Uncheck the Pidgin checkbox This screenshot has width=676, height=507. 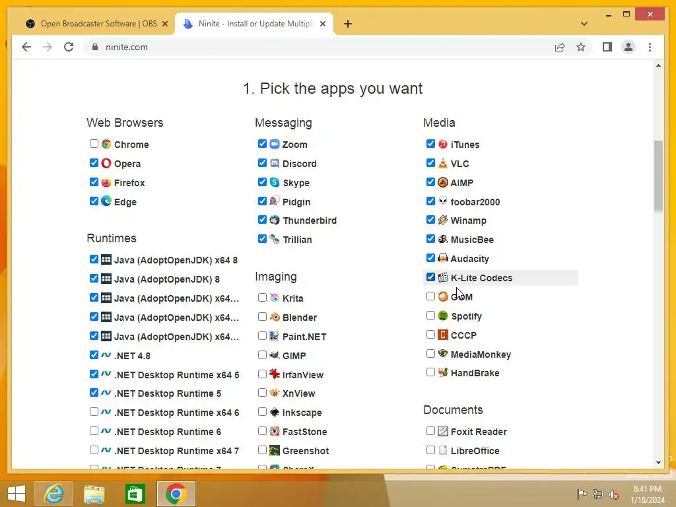(262, 201)
